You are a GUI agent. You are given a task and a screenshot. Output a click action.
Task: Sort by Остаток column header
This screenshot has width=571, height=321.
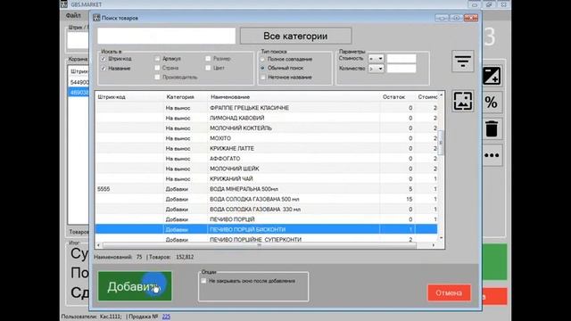[x=393, y=97]
